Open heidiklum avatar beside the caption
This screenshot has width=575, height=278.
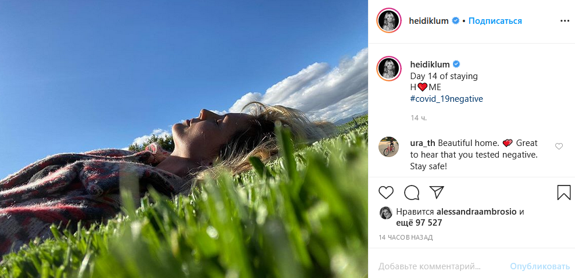[x=389, y=69]
